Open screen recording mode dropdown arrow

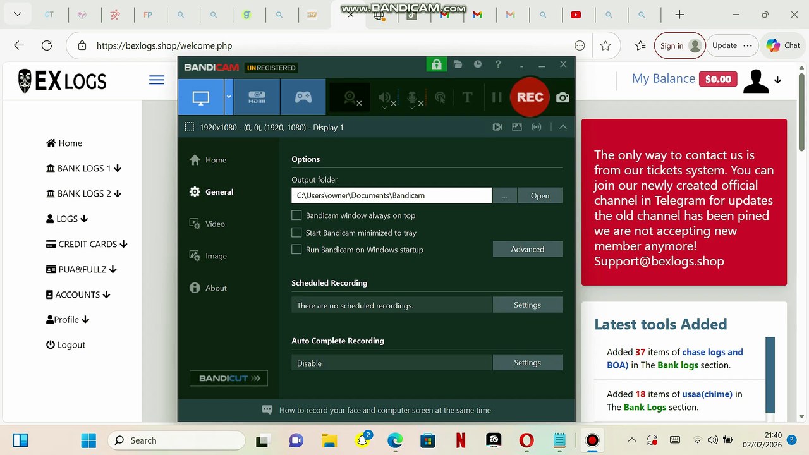tap(229, 97)
